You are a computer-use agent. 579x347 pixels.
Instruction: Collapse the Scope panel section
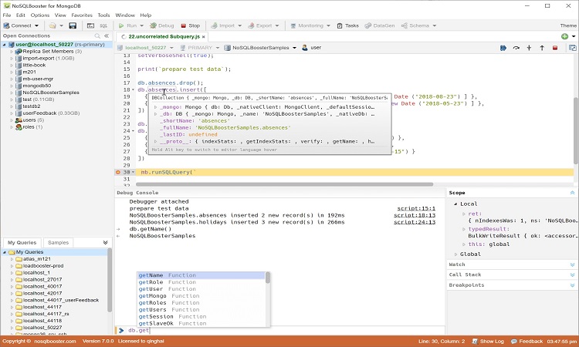tap(572, 192)
